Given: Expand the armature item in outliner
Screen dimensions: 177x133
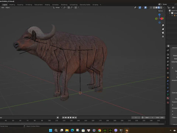Looking at the screenshot, I should (x=172, y=16).
